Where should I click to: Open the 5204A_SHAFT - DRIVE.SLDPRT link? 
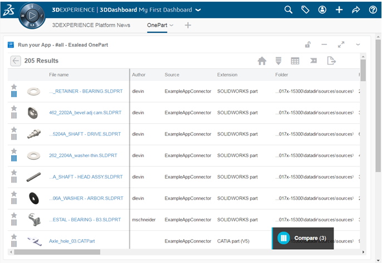click(85, 134)
